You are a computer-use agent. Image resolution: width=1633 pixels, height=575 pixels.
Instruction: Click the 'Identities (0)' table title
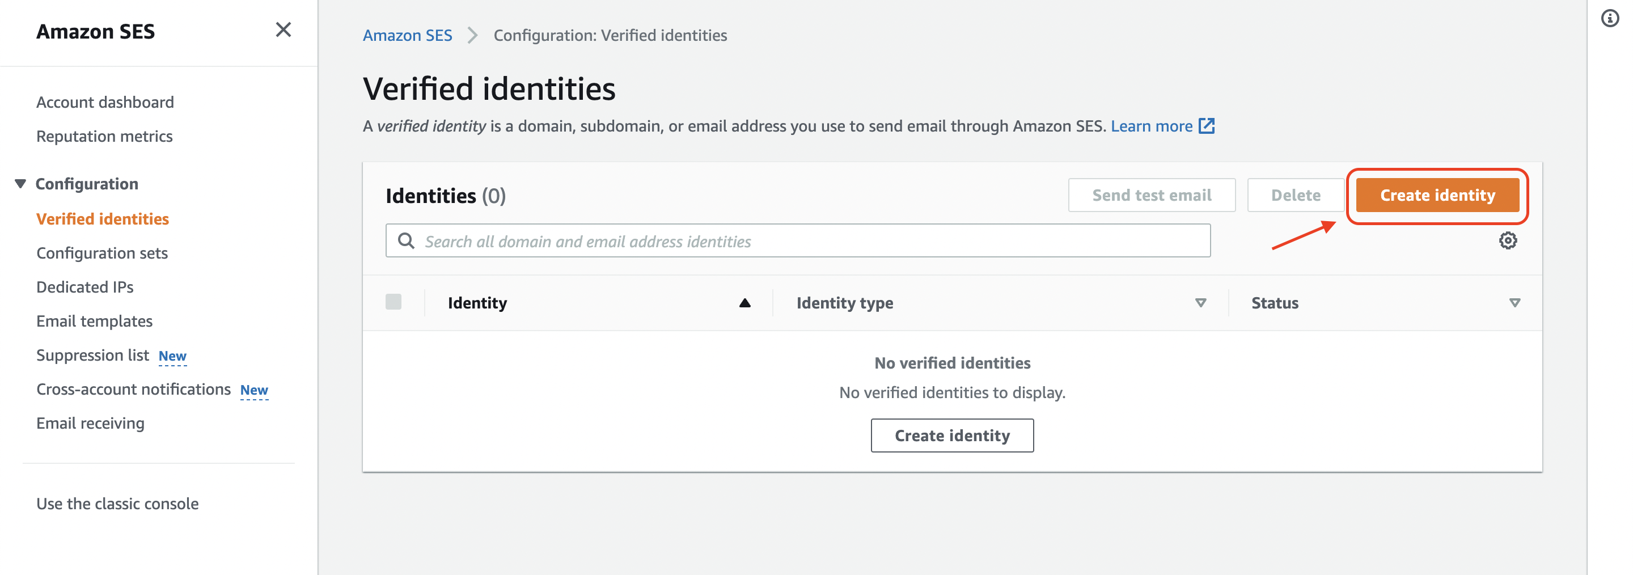446,196
